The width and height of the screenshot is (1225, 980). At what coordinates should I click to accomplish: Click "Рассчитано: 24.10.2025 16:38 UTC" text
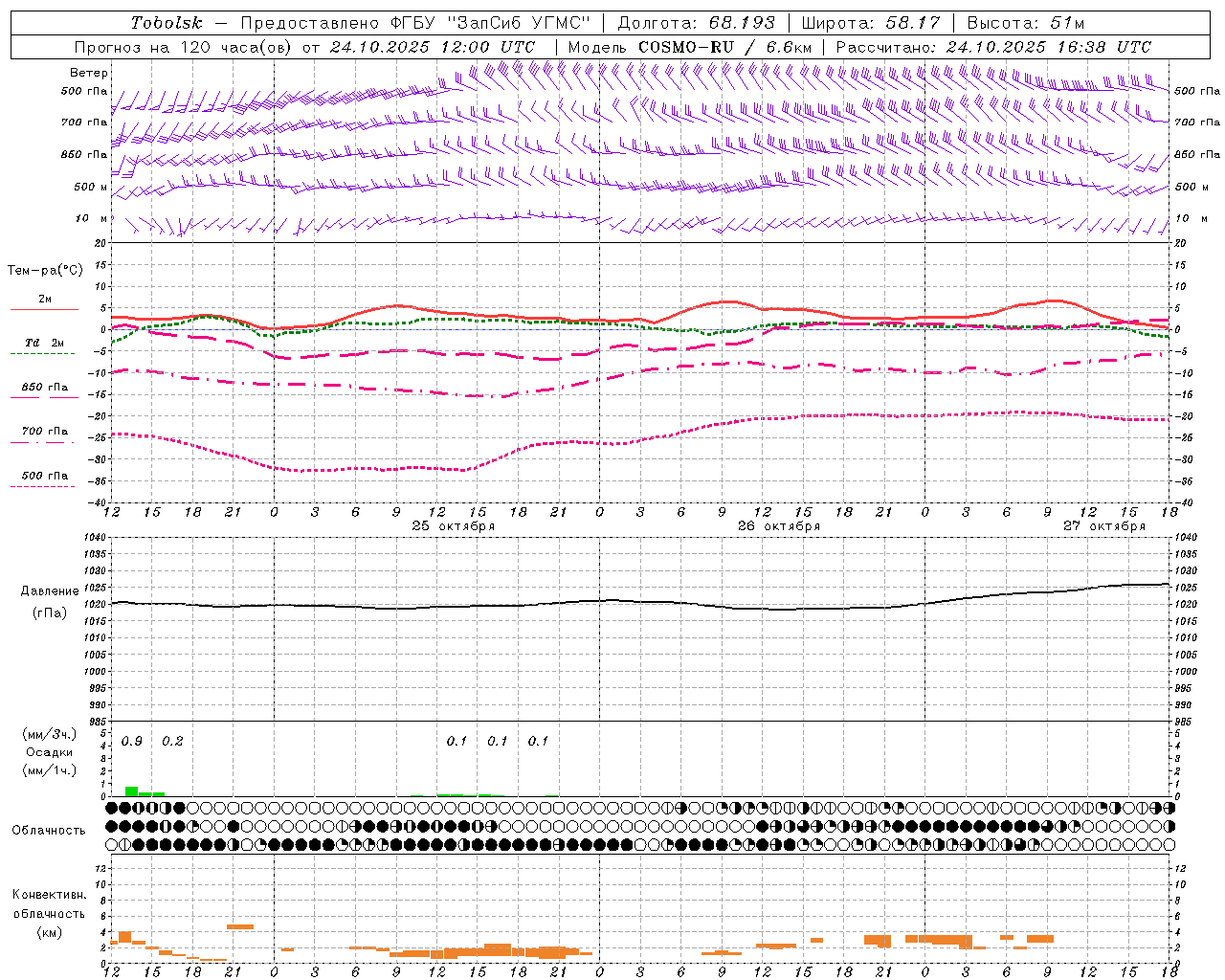pos(993,47)
